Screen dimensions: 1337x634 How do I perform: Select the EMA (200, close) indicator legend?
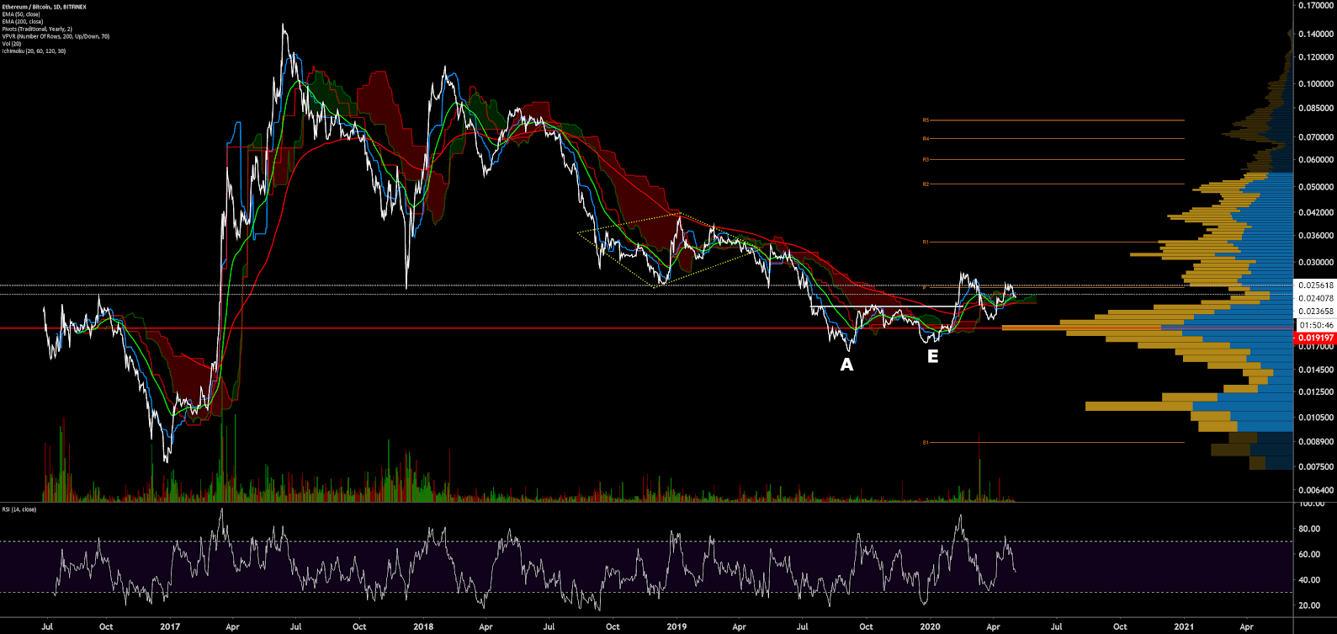23,22
